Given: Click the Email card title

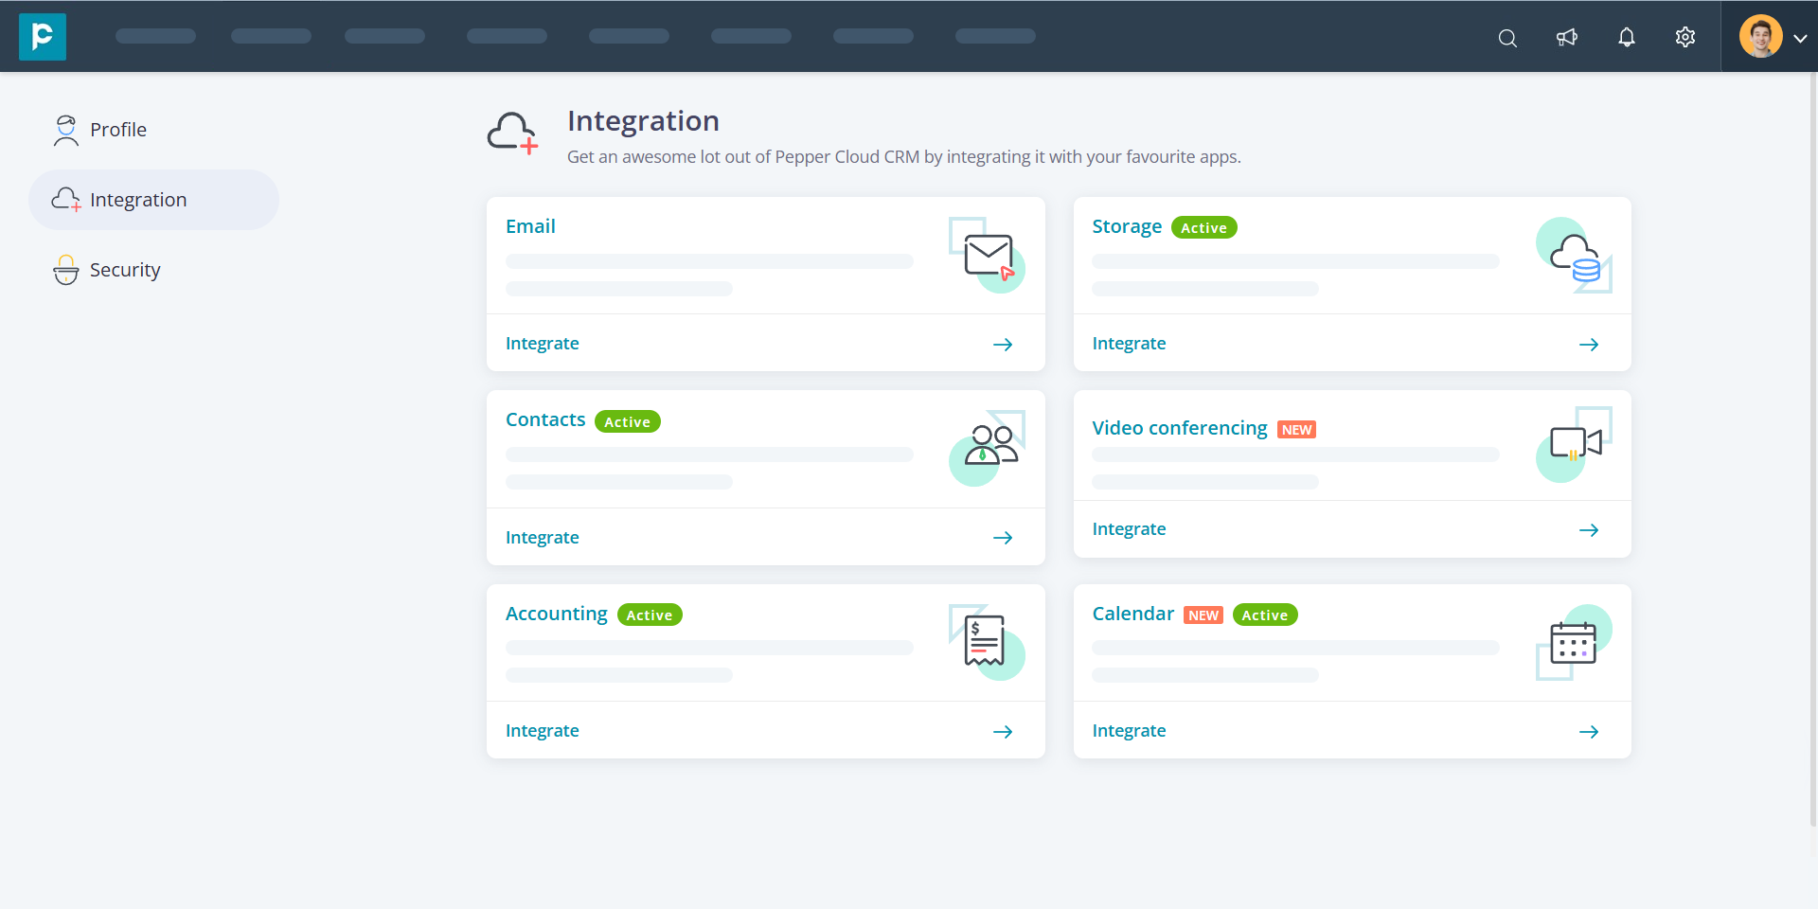Looking at the screenshot, I should [x=530, y=226].
